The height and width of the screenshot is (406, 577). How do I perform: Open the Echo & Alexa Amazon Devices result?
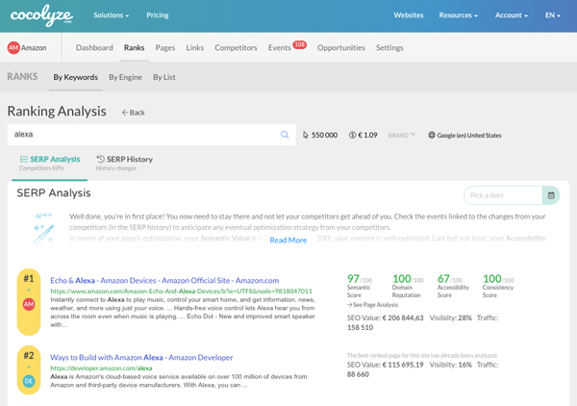[164, 281]
